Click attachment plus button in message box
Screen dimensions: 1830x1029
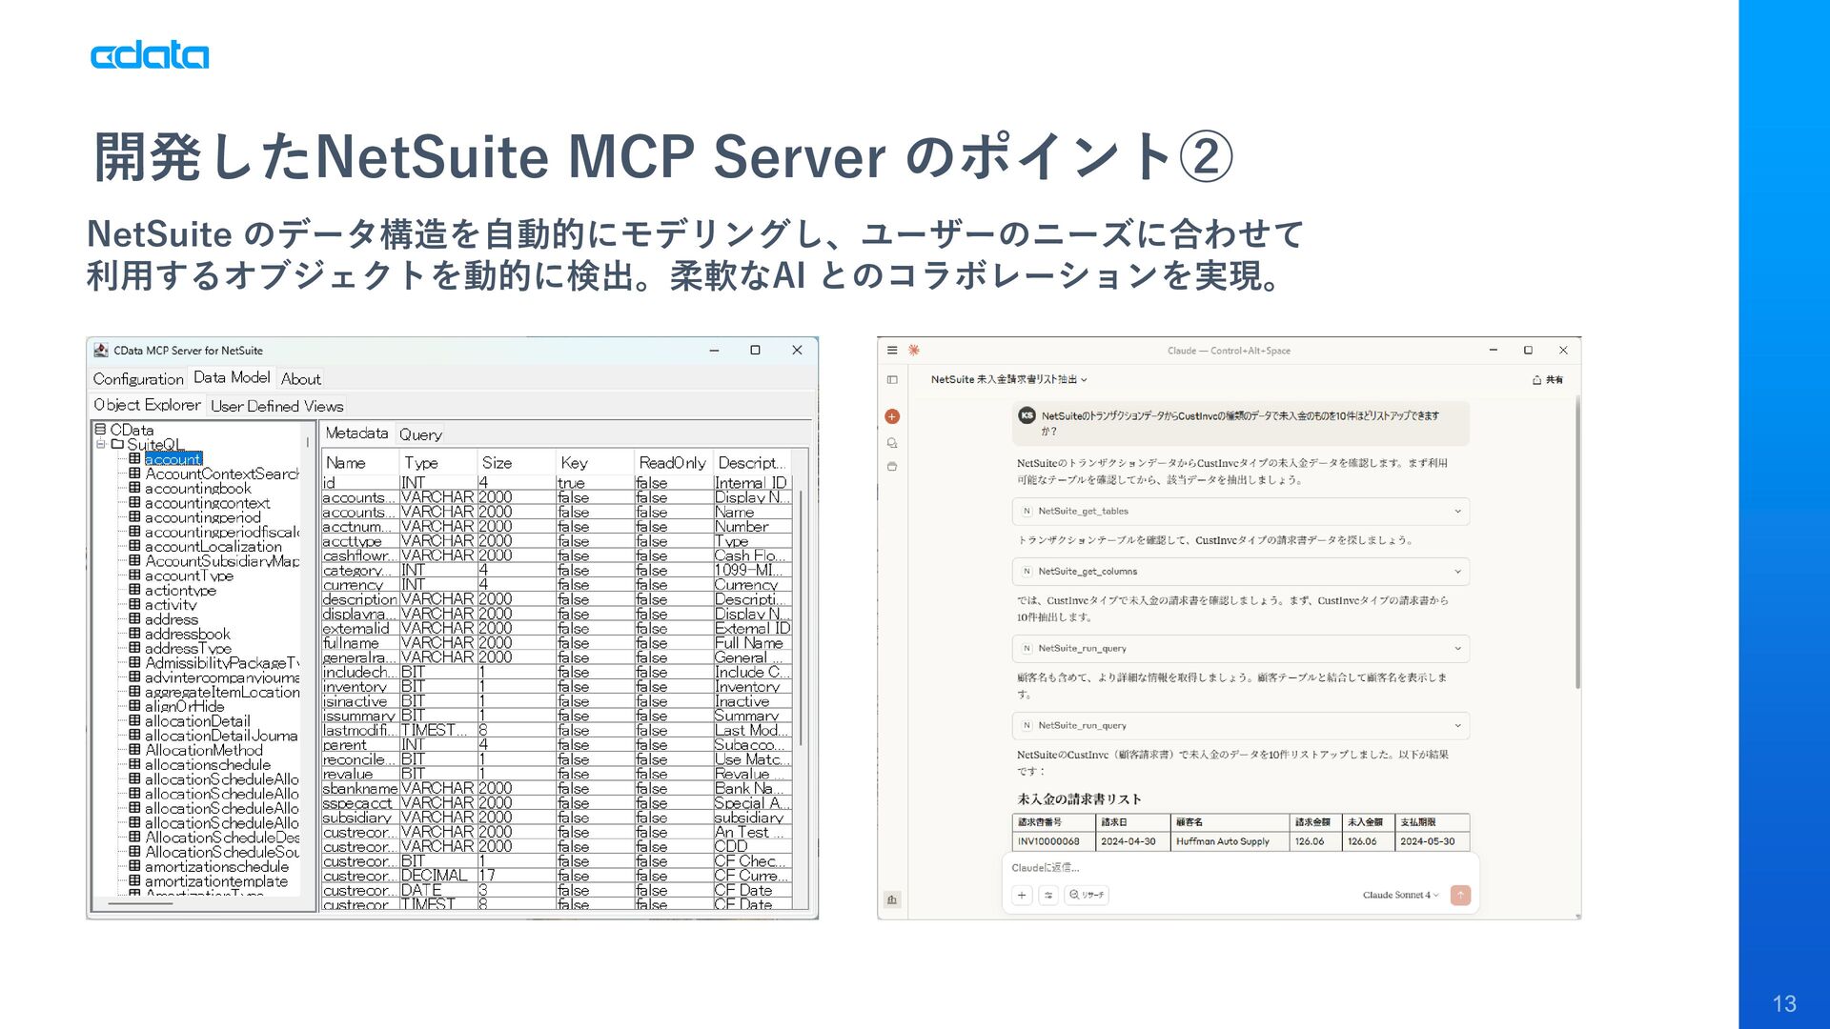[1022, 895]
